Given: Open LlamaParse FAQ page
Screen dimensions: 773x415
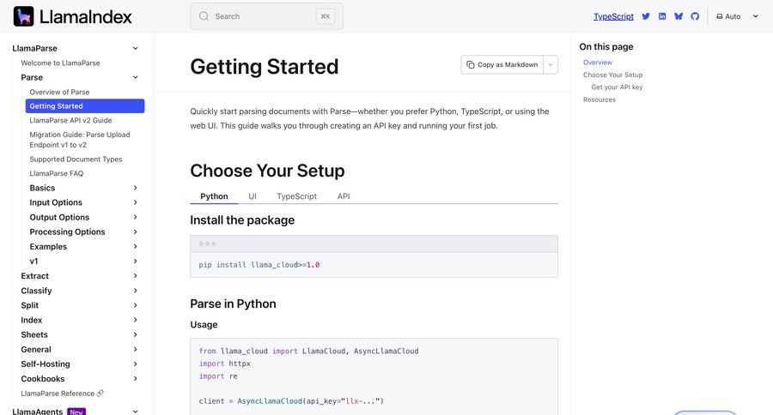Looking at the screenshot, I should click(56, 173).
